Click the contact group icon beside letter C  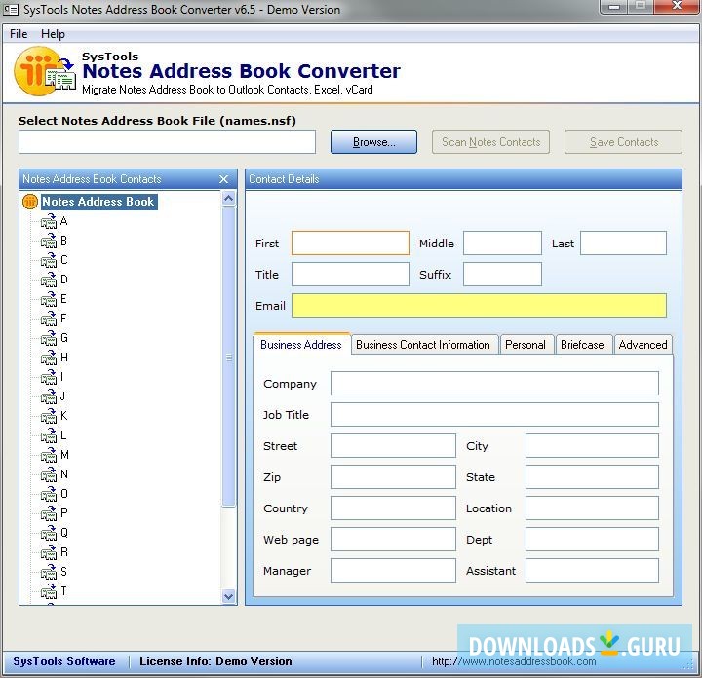[x=49, y=260]
